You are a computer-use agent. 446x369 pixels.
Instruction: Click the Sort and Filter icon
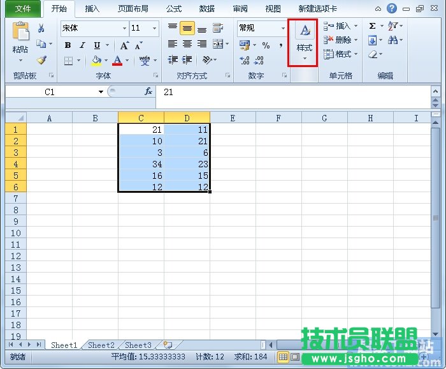[393, 26]
